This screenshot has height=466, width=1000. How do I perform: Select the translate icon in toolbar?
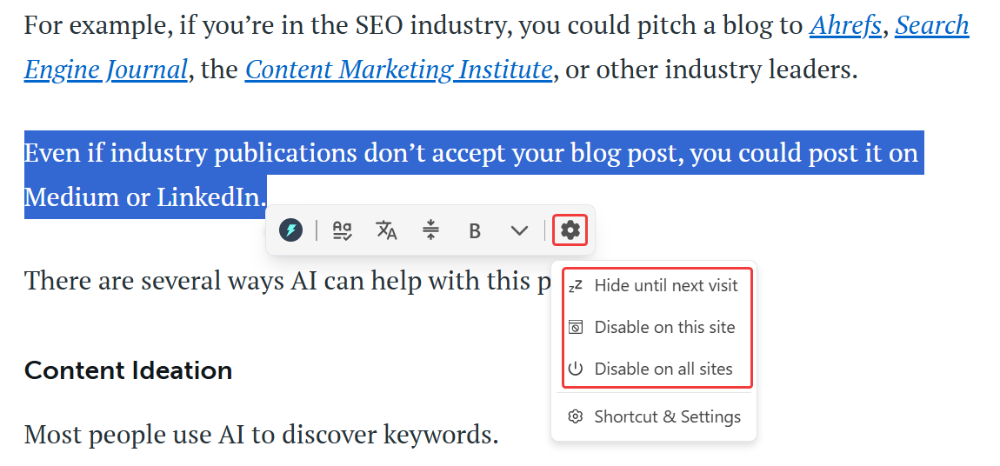386,230
